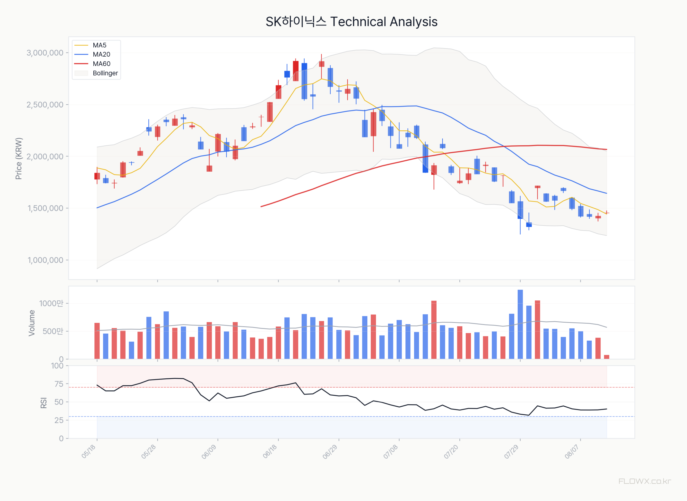Click the 06/09 date label
This screenshot has width=687, height=501.
(209, 452)
